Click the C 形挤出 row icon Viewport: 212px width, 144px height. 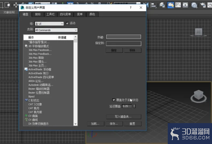26,100
